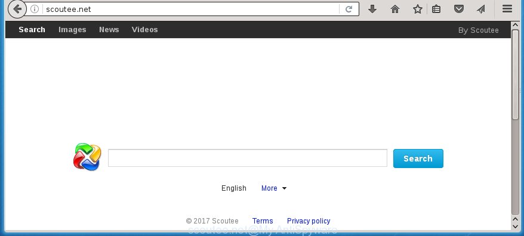This screenshot has width=524, height=236.
Task: Save page to Pocket
Action: (459, 9)
